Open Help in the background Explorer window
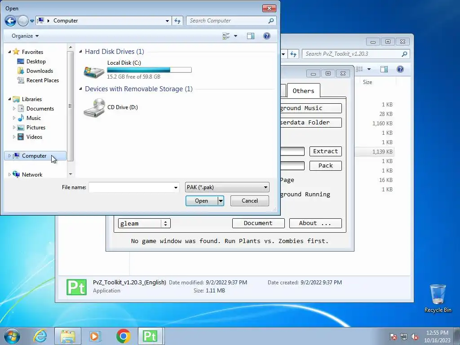The image size is (460, 345). click(x=400, y=69)
